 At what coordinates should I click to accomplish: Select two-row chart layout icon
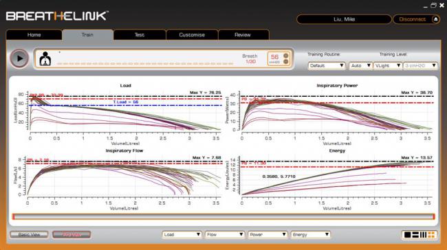coord(415,235)
